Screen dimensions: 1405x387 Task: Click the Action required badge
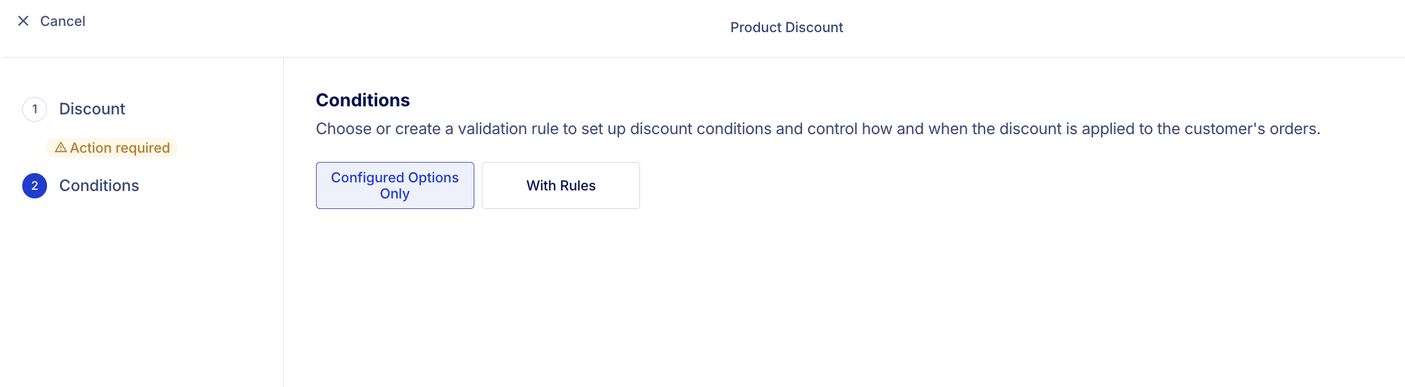[112, 148]
